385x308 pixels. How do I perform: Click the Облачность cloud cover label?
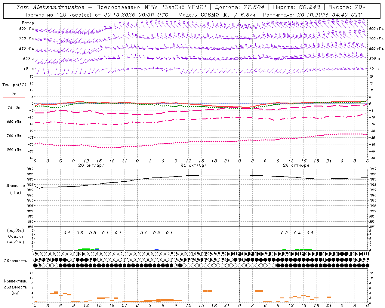15,261
